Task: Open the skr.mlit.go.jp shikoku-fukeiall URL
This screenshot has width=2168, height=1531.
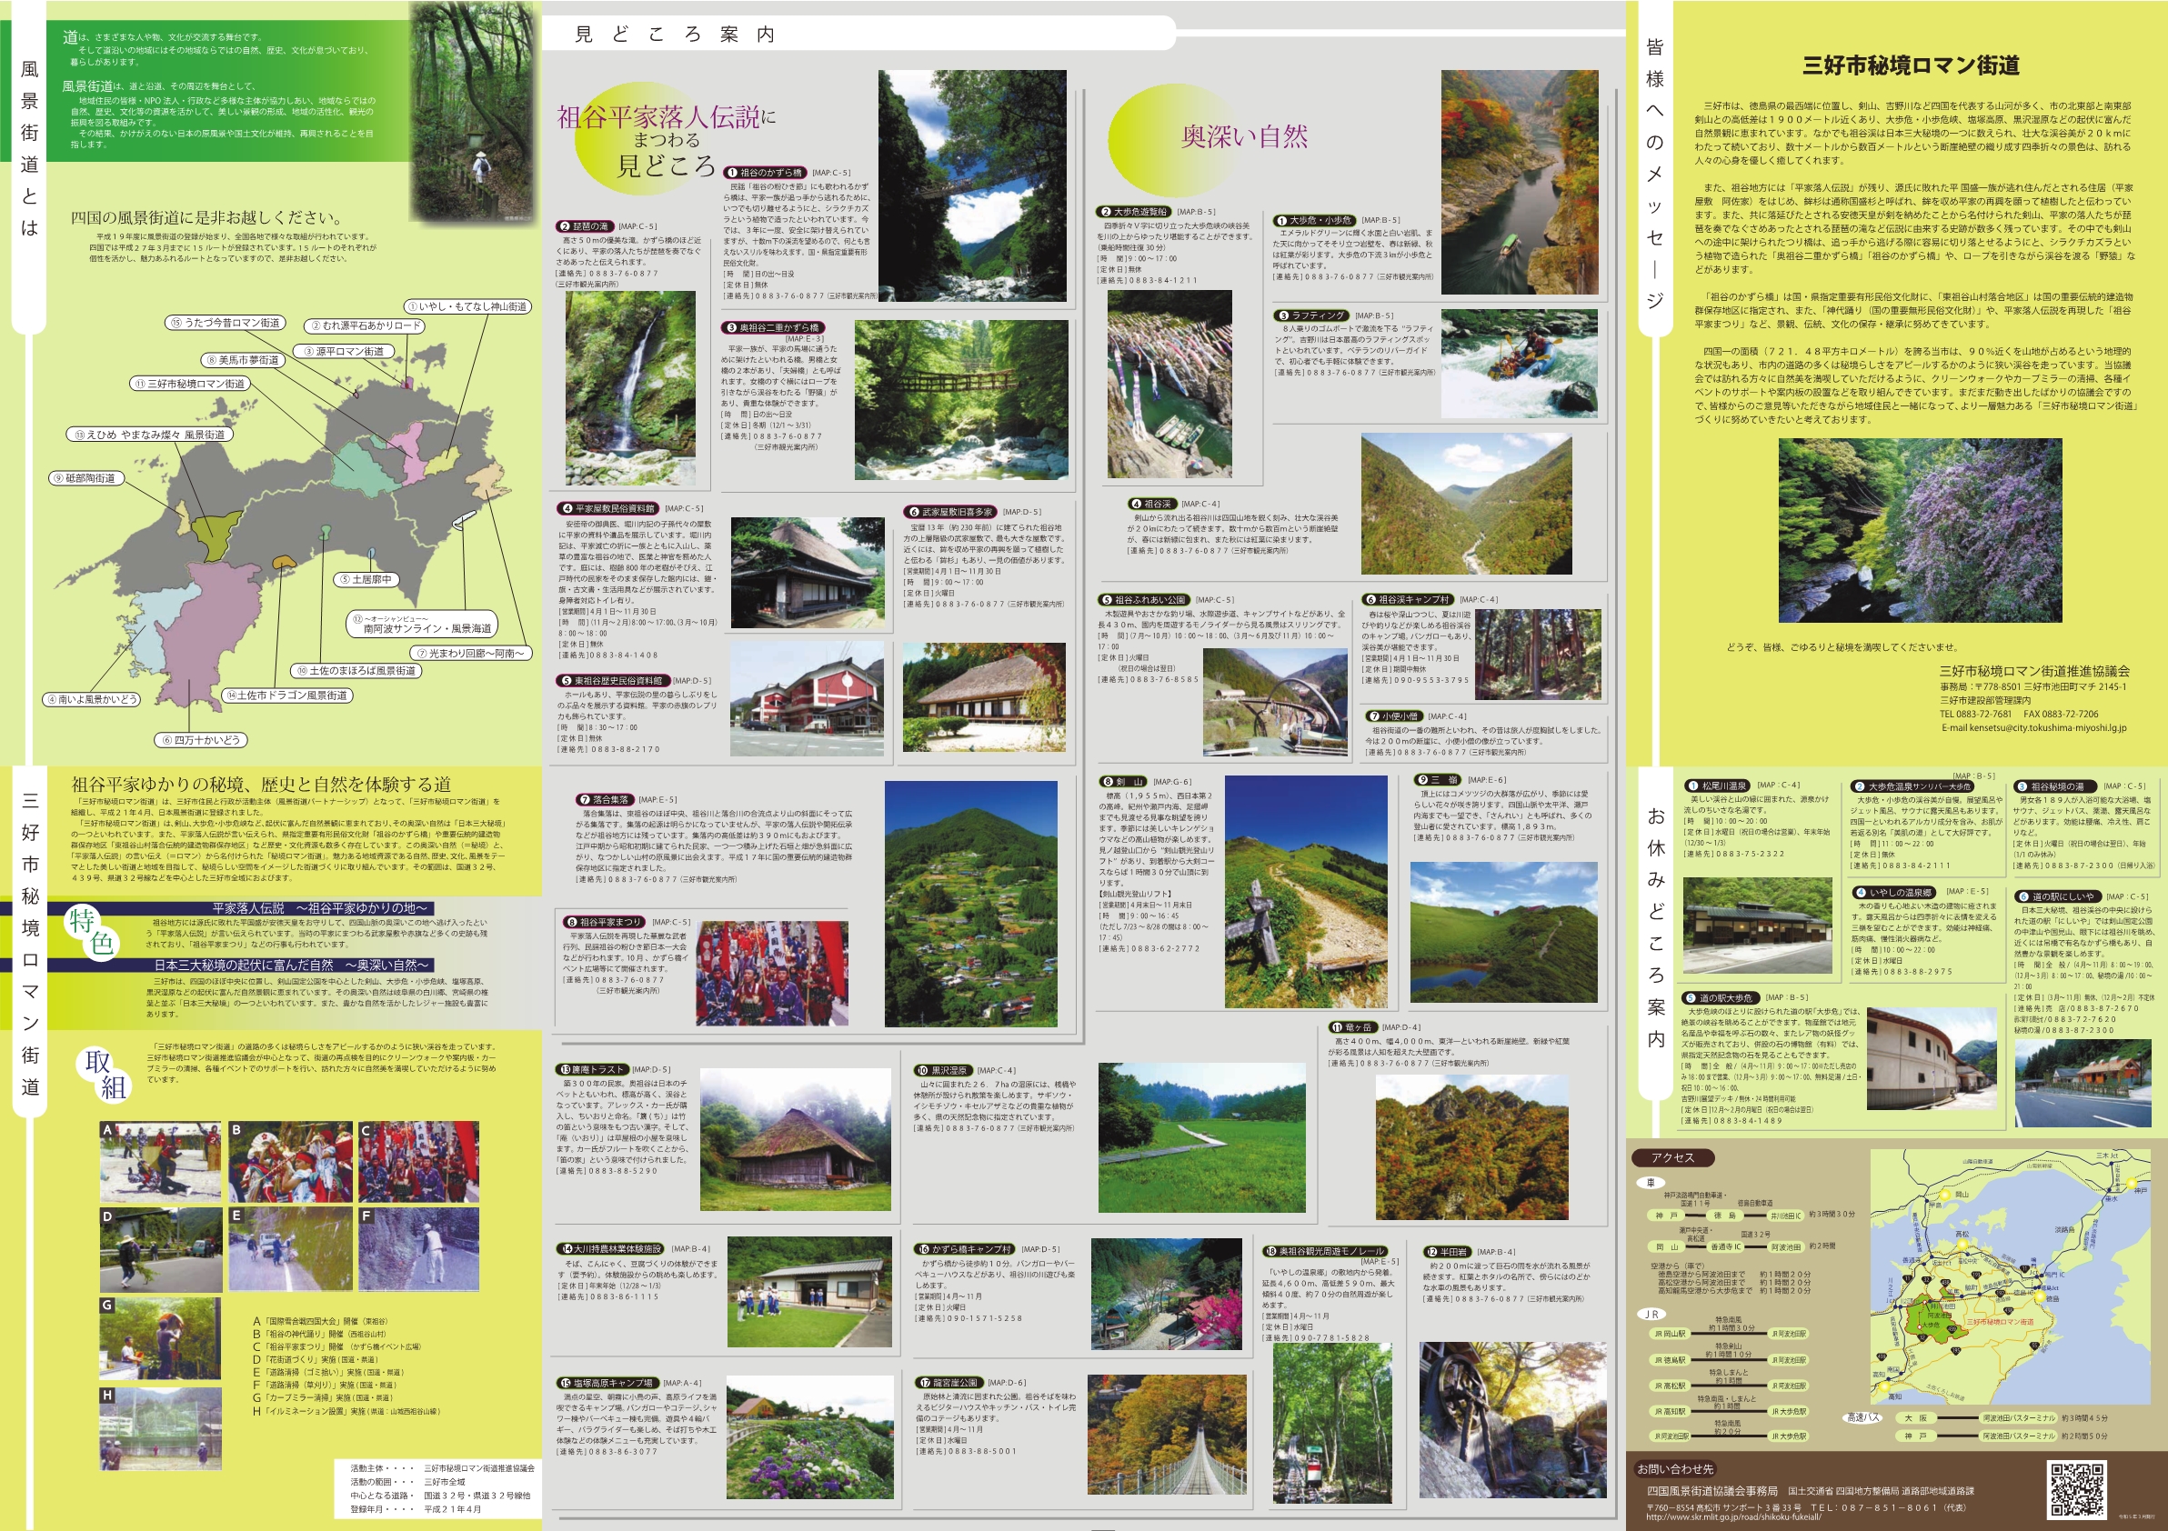Action: click(1733, 1516)
